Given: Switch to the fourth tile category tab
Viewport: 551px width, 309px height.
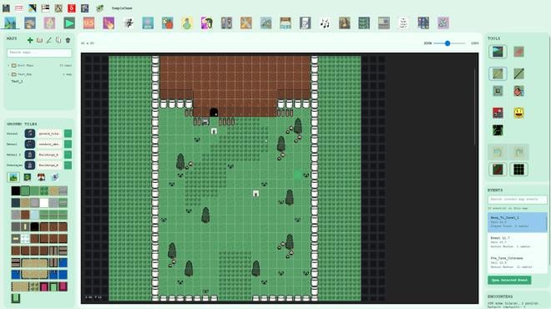Looking at the screenshot, I should click(x=55, y=178).
